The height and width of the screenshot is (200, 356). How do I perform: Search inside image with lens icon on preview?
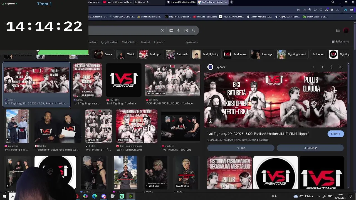[x=211, y=121]
